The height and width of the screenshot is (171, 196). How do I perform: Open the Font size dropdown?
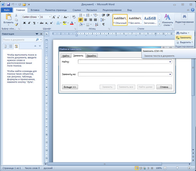(x=50, y=17)
